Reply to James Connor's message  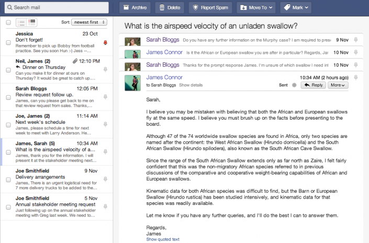point(314,85)
